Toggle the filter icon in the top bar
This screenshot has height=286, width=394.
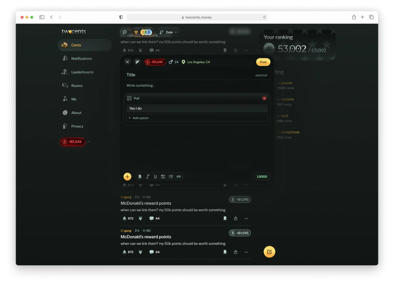(x=135, y=32)
